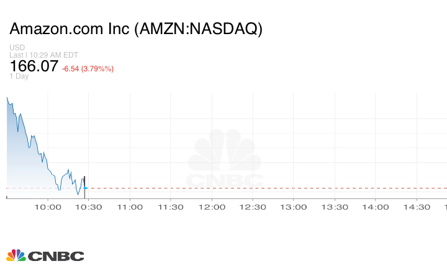Screen dimensions: 447x279
Task: Select the 1 Day range label
Action: coord(19,76)
